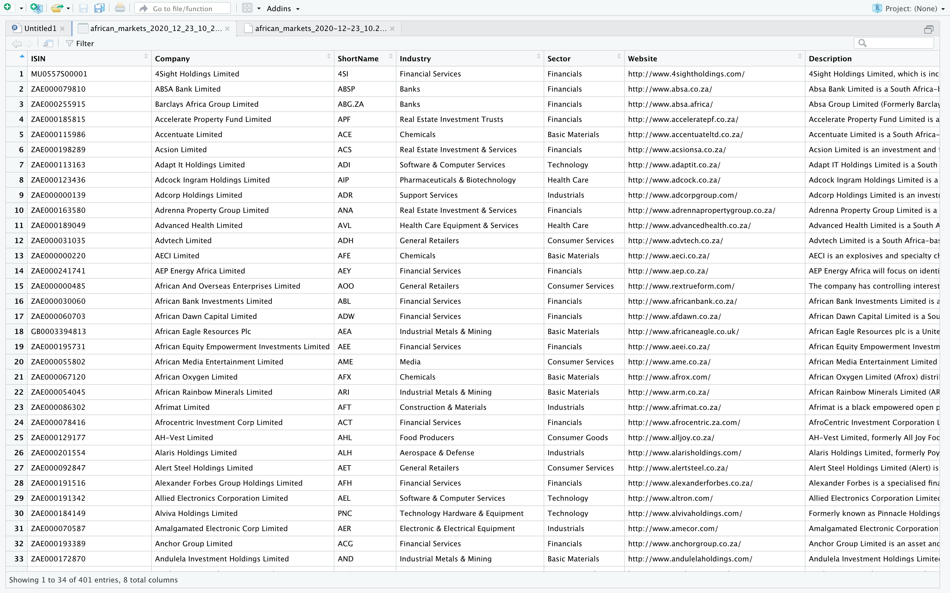Click the show in new window icon

pyautogui.click(x=48, y=43)
